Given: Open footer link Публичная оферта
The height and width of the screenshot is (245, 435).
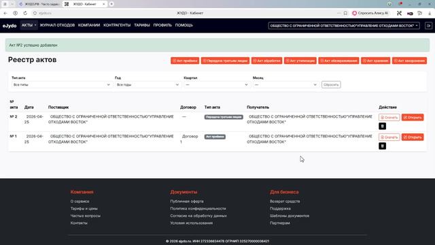Looking at the screenshot, I should click(x=187, y=201).
